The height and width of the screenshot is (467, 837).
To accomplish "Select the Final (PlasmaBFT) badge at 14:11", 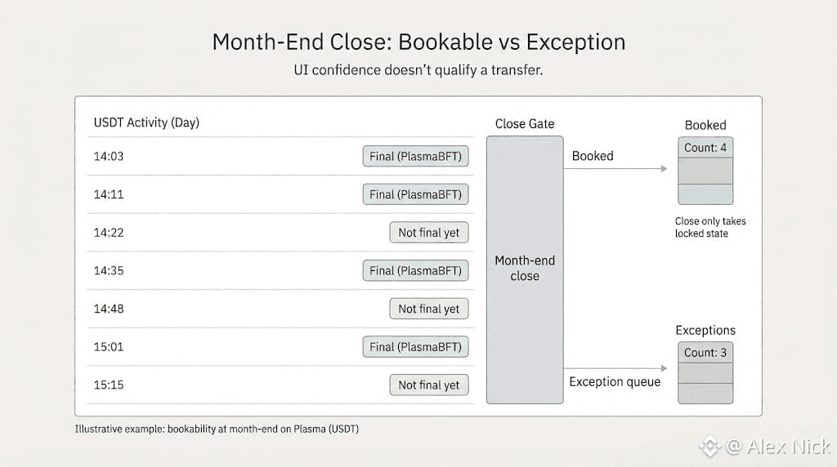I will click(415, 194).
